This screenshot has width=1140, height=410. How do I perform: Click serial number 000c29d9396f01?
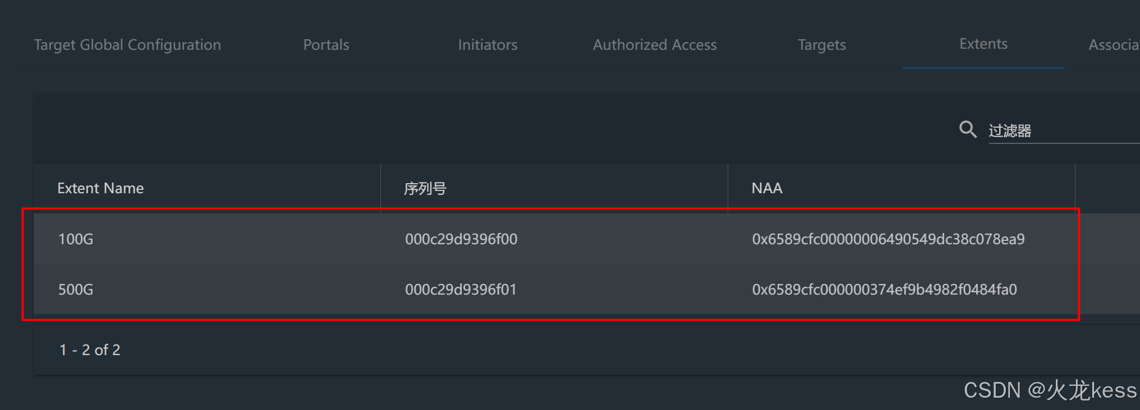[461, 290]
